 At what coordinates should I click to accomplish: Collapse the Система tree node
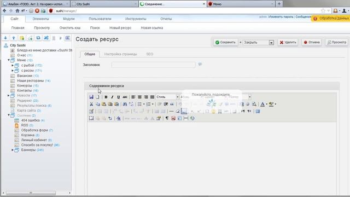(9, 115)
